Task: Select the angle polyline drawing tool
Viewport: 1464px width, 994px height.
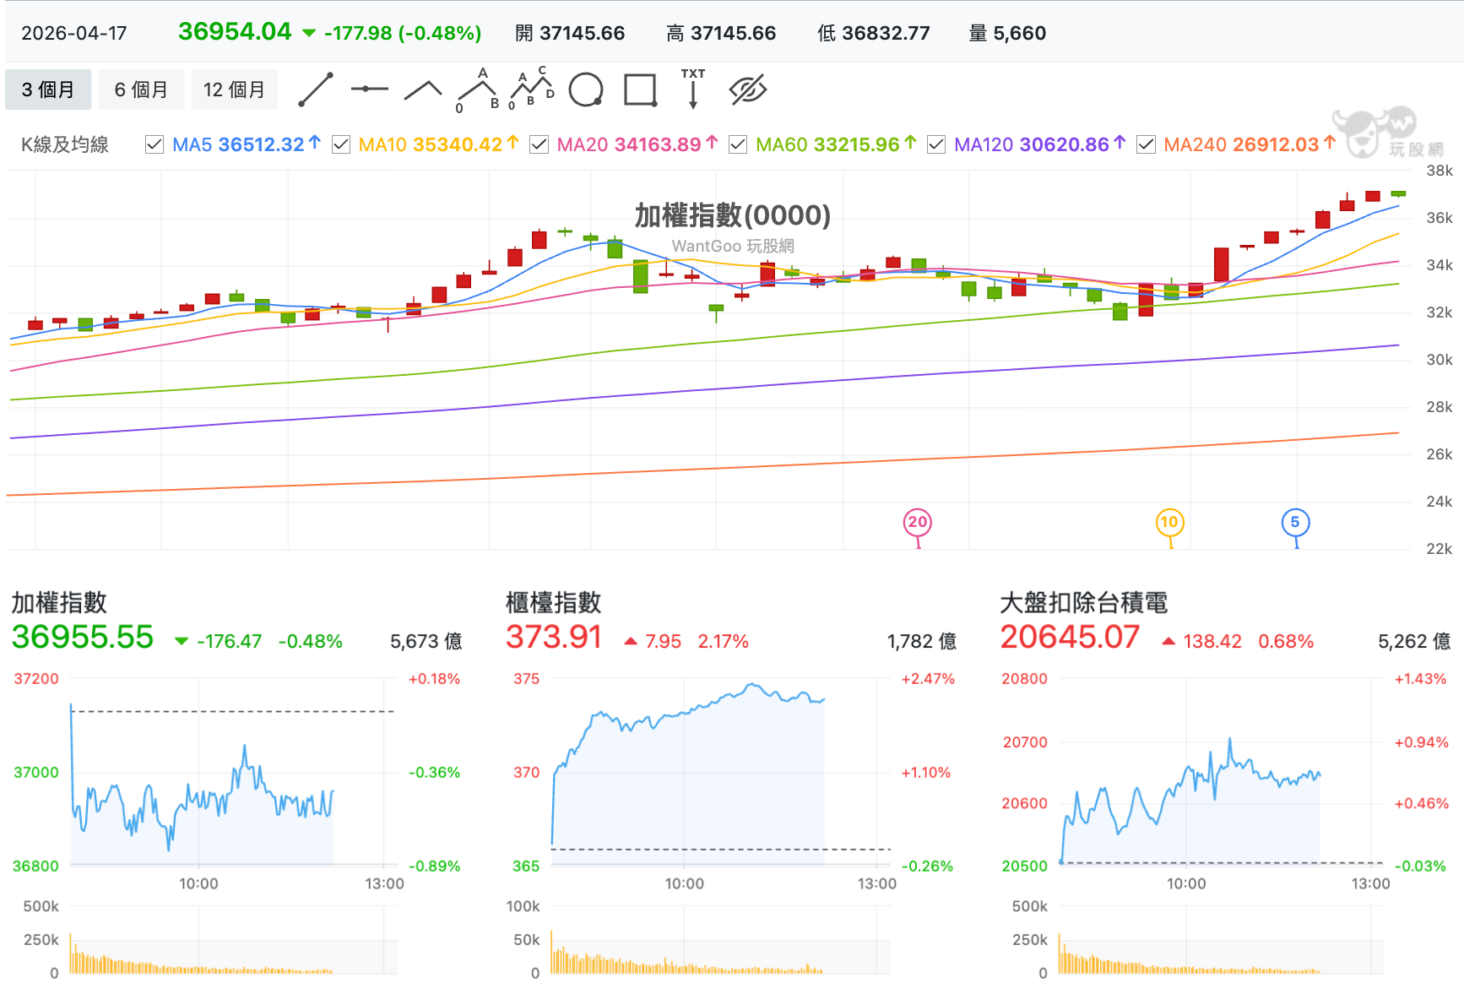Action: tap(423, 90)
